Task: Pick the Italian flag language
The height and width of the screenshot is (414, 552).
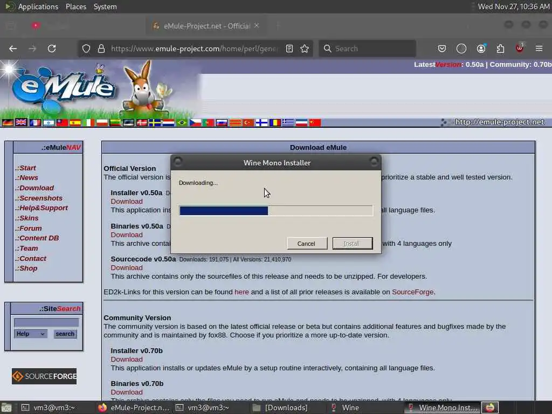Action: tap(89, 122)
